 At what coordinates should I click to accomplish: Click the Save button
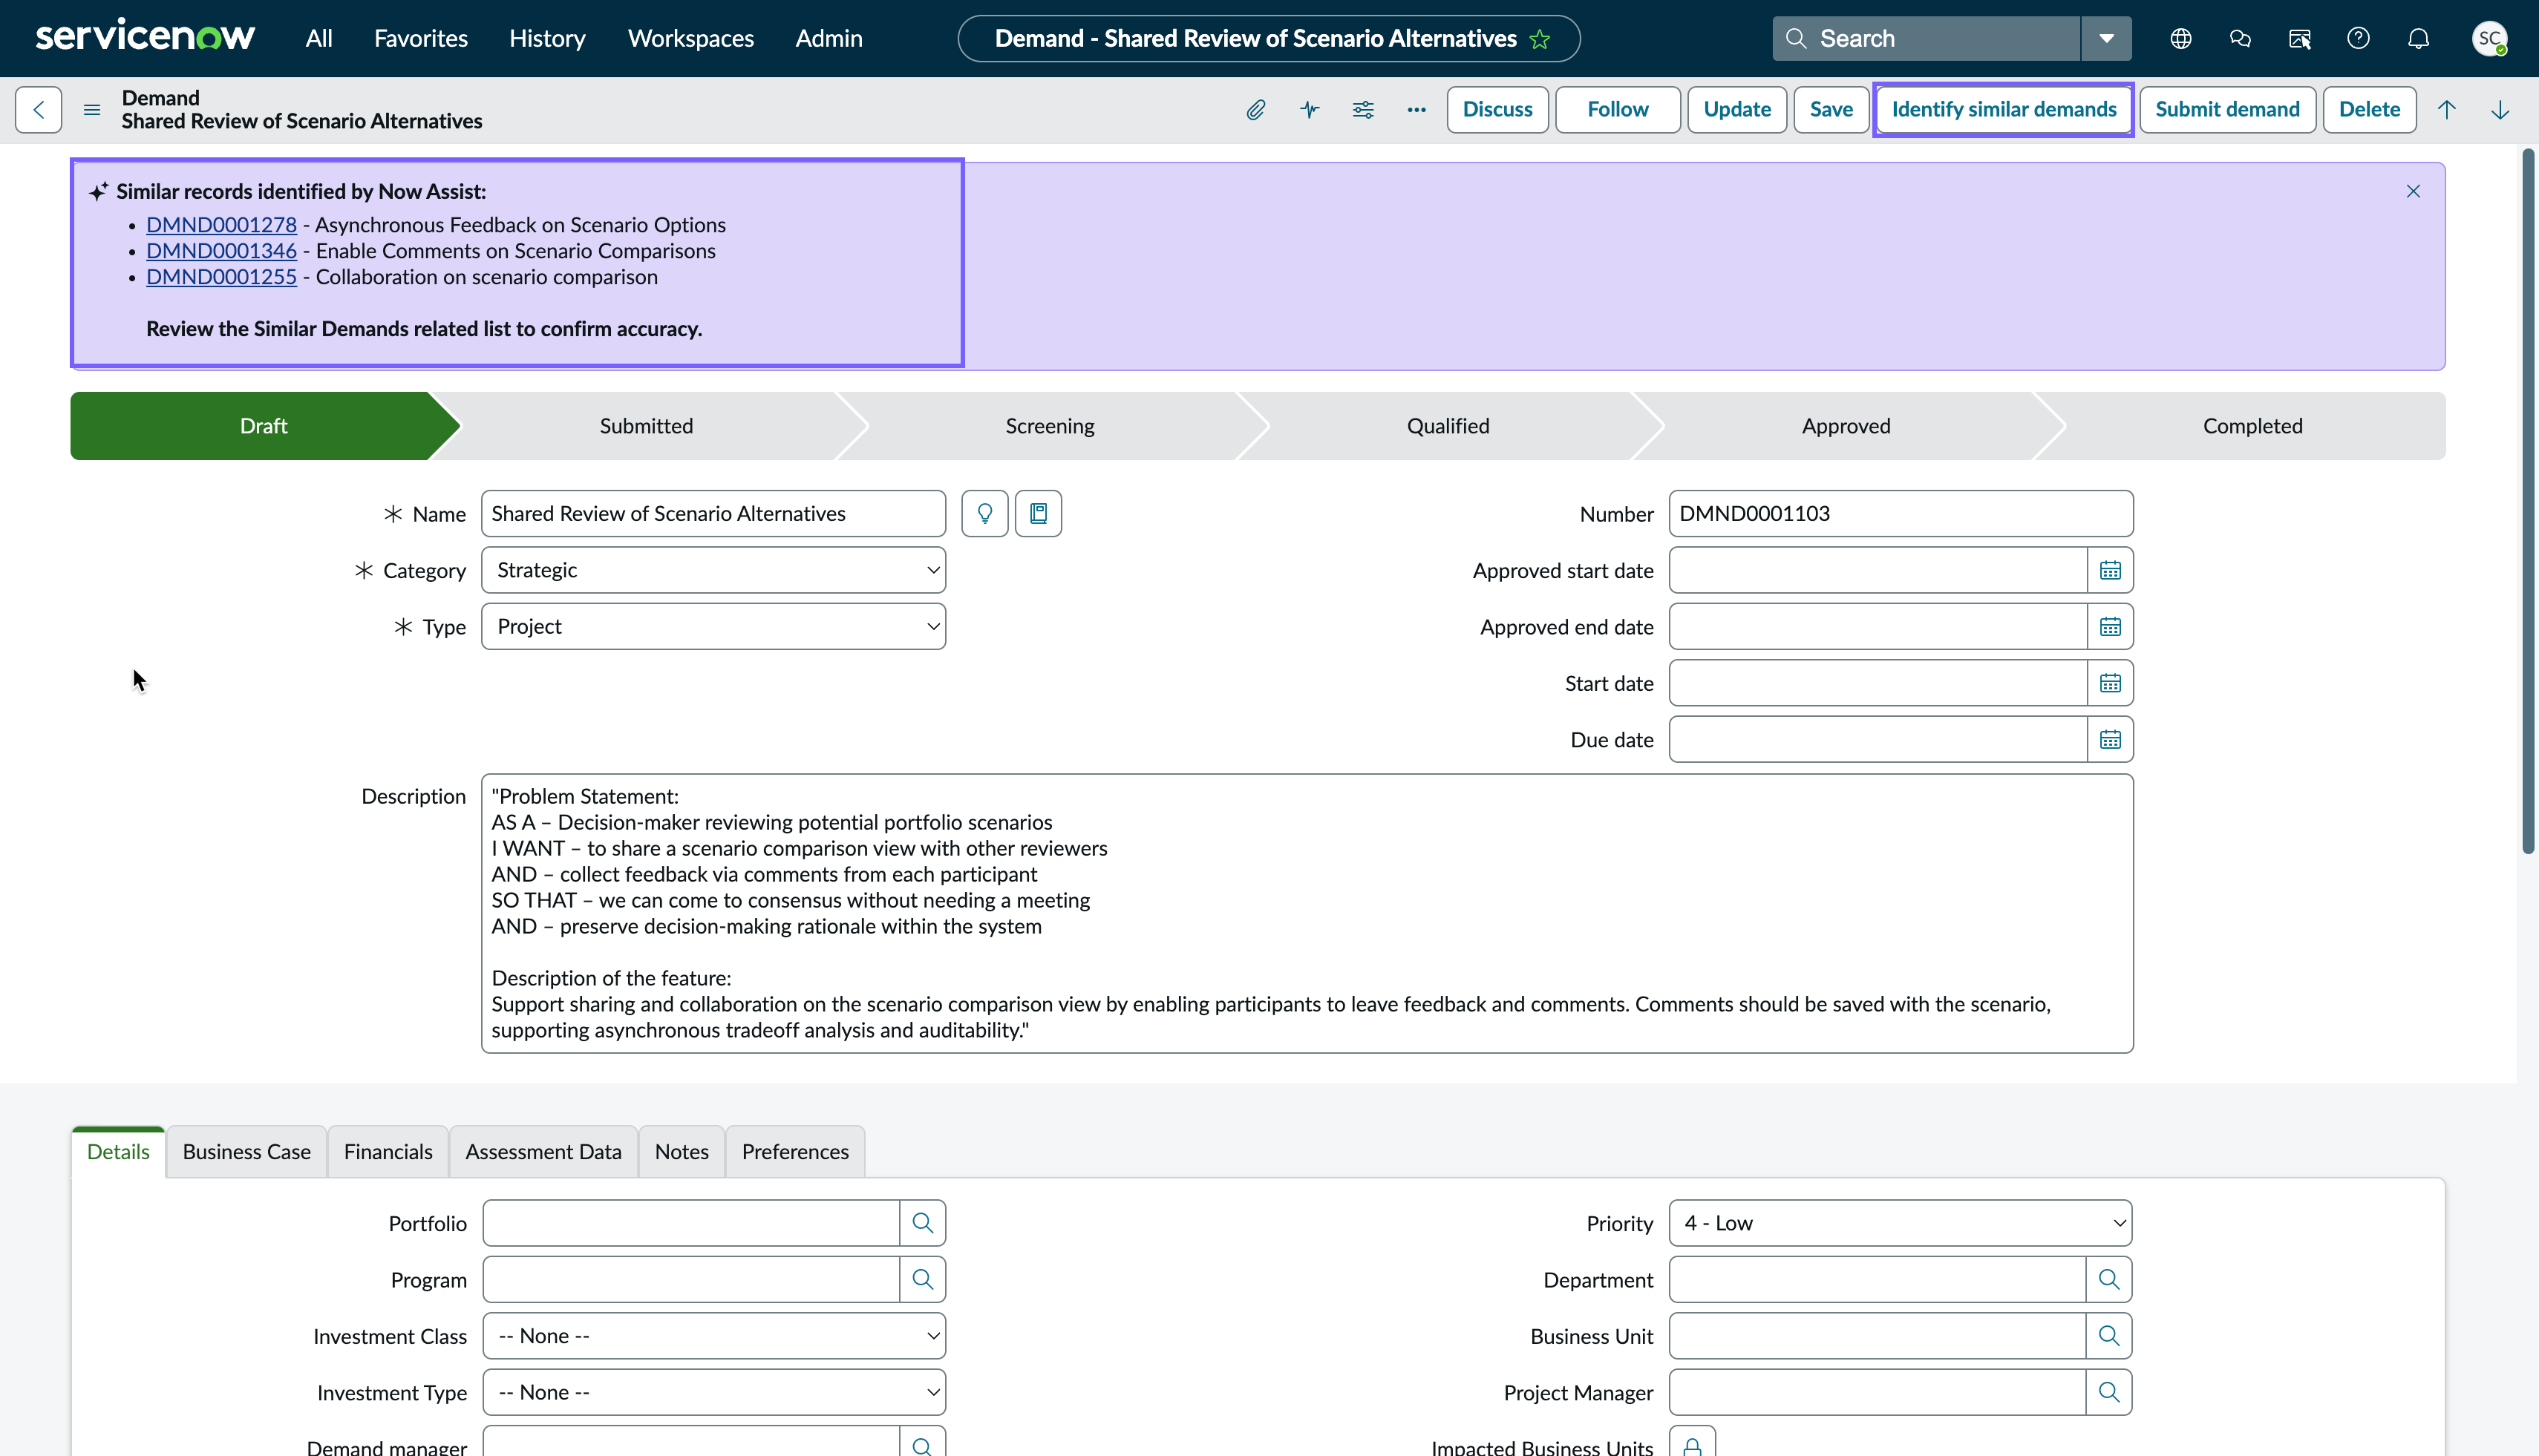tap(1831, 109)
